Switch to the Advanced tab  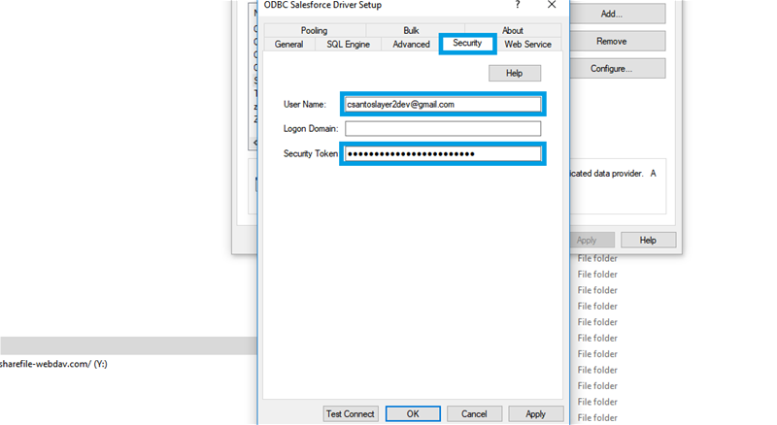411,45
